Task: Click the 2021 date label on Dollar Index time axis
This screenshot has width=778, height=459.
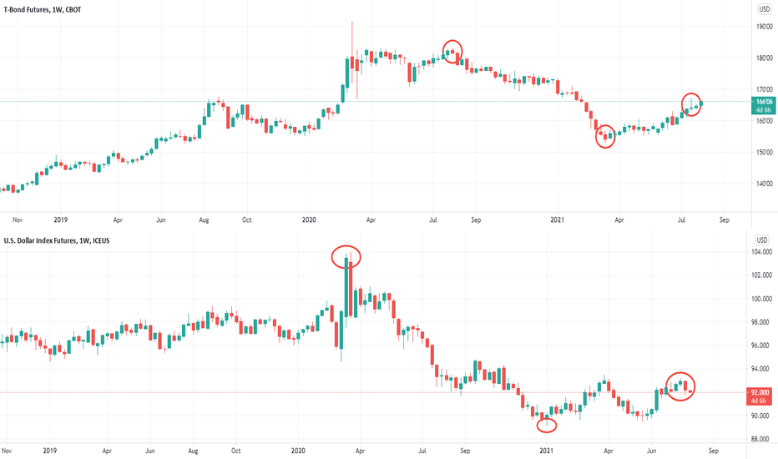Action: 546,451
